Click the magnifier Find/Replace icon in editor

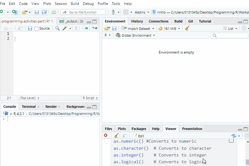tap(57, 28)
